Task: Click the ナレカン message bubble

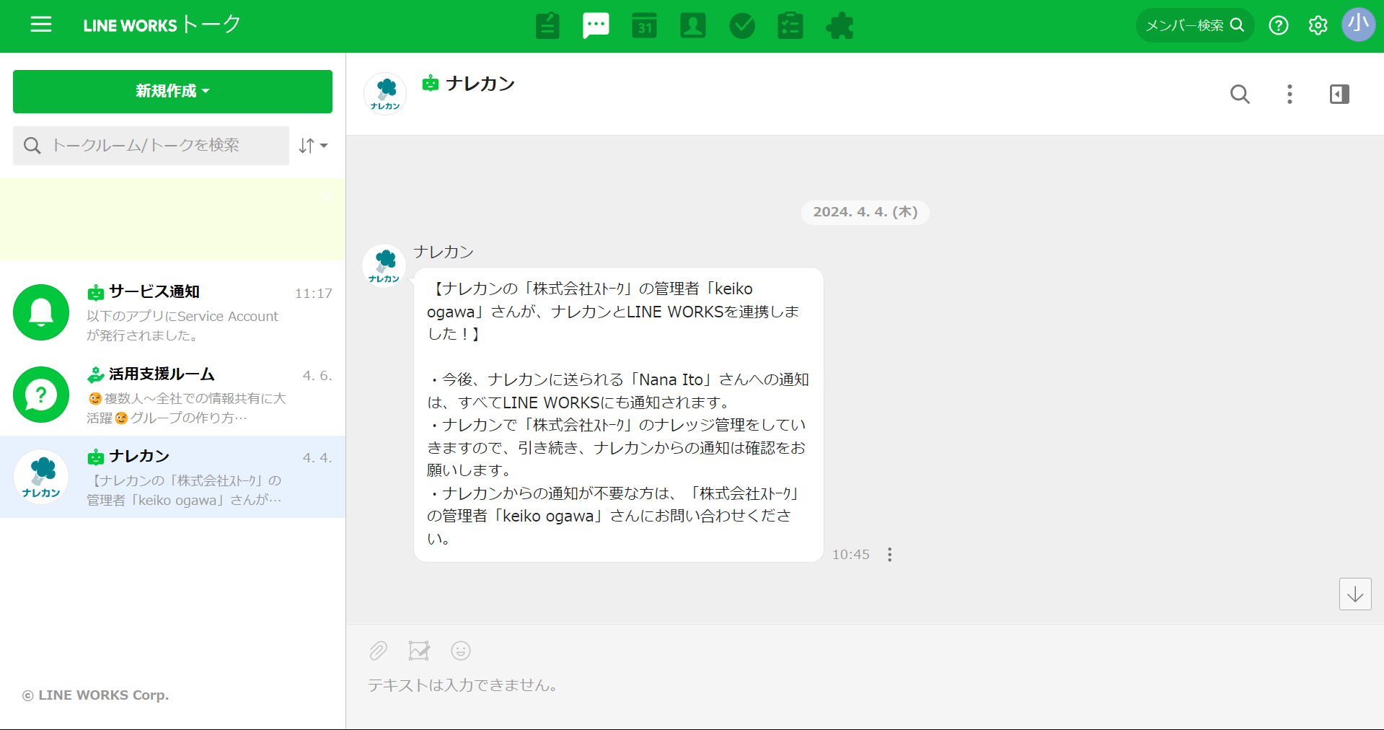Action: click(618, 415)
